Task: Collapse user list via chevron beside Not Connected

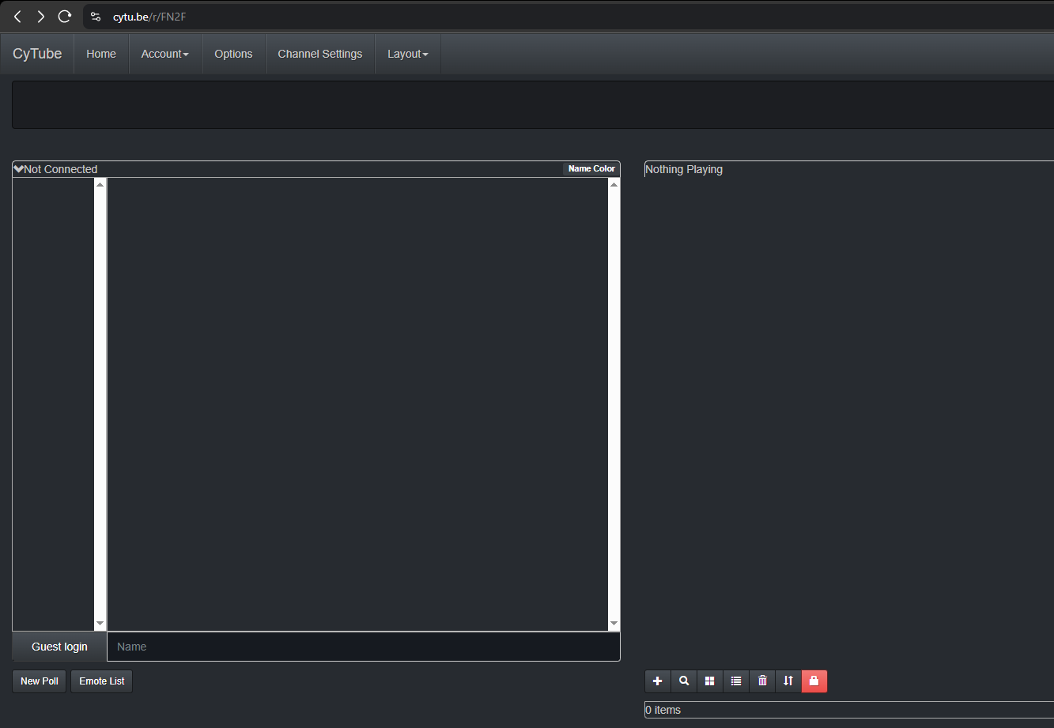Action: [19, 169]
